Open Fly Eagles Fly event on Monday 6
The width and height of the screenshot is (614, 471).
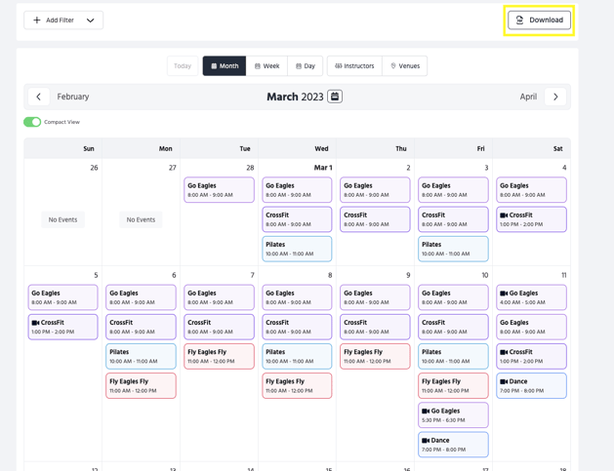(141, 385)
